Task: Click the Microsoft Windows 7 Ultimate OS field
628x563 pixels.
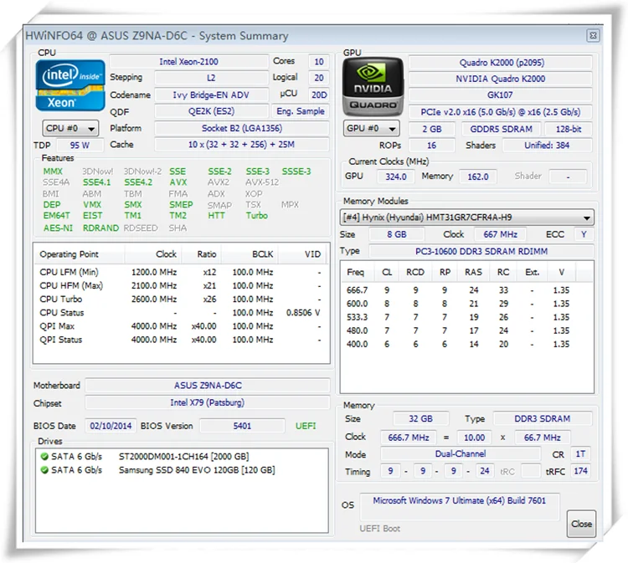Action: (x=460, y=506)
